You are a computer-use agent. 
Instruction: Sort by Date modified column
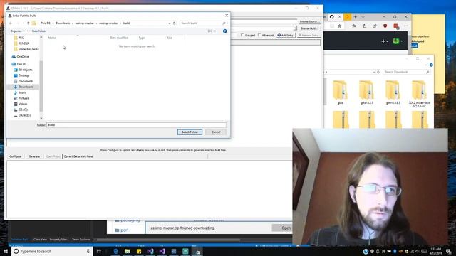[119, 38]
